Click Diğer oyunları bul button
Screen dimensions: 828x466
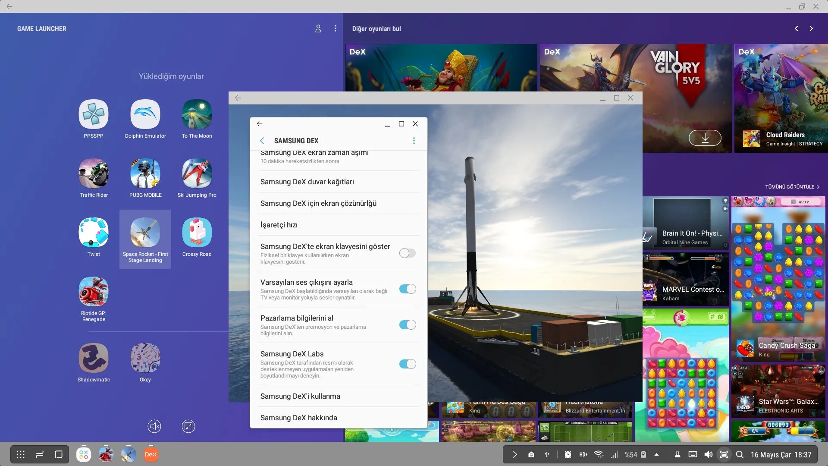[x=376, y=28]
